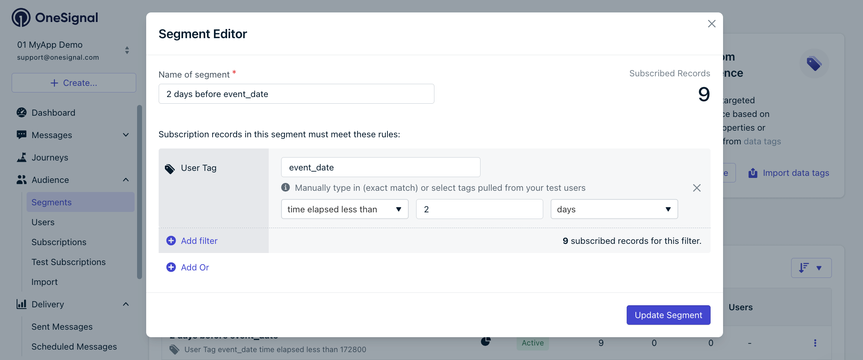Open the Users page
The width and height of the screenshot is (863, 360).
click(43, 222)
